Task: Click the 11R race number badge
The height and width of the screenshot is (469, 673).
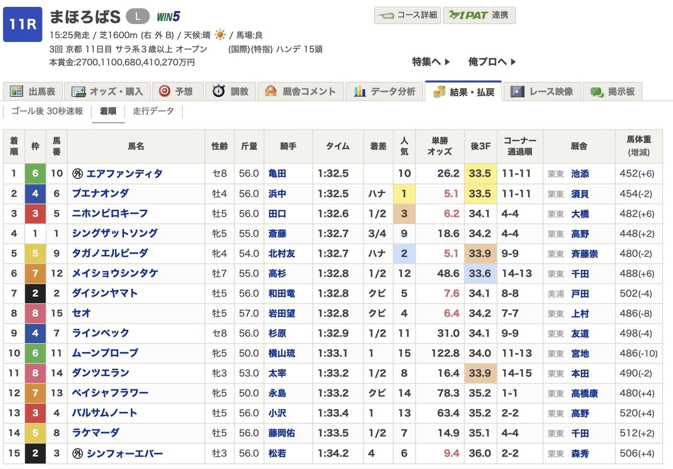Action: [22, 24]
